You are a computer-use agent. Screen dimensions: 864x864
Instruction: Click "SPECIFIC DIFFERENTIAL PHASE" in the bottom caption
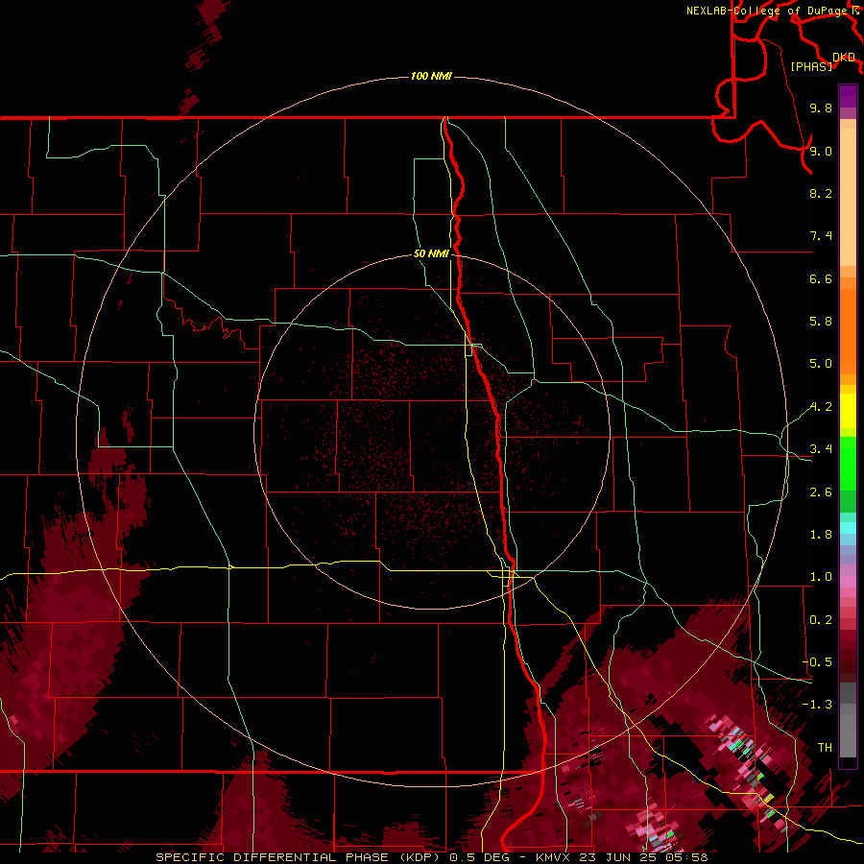point(274,857)
